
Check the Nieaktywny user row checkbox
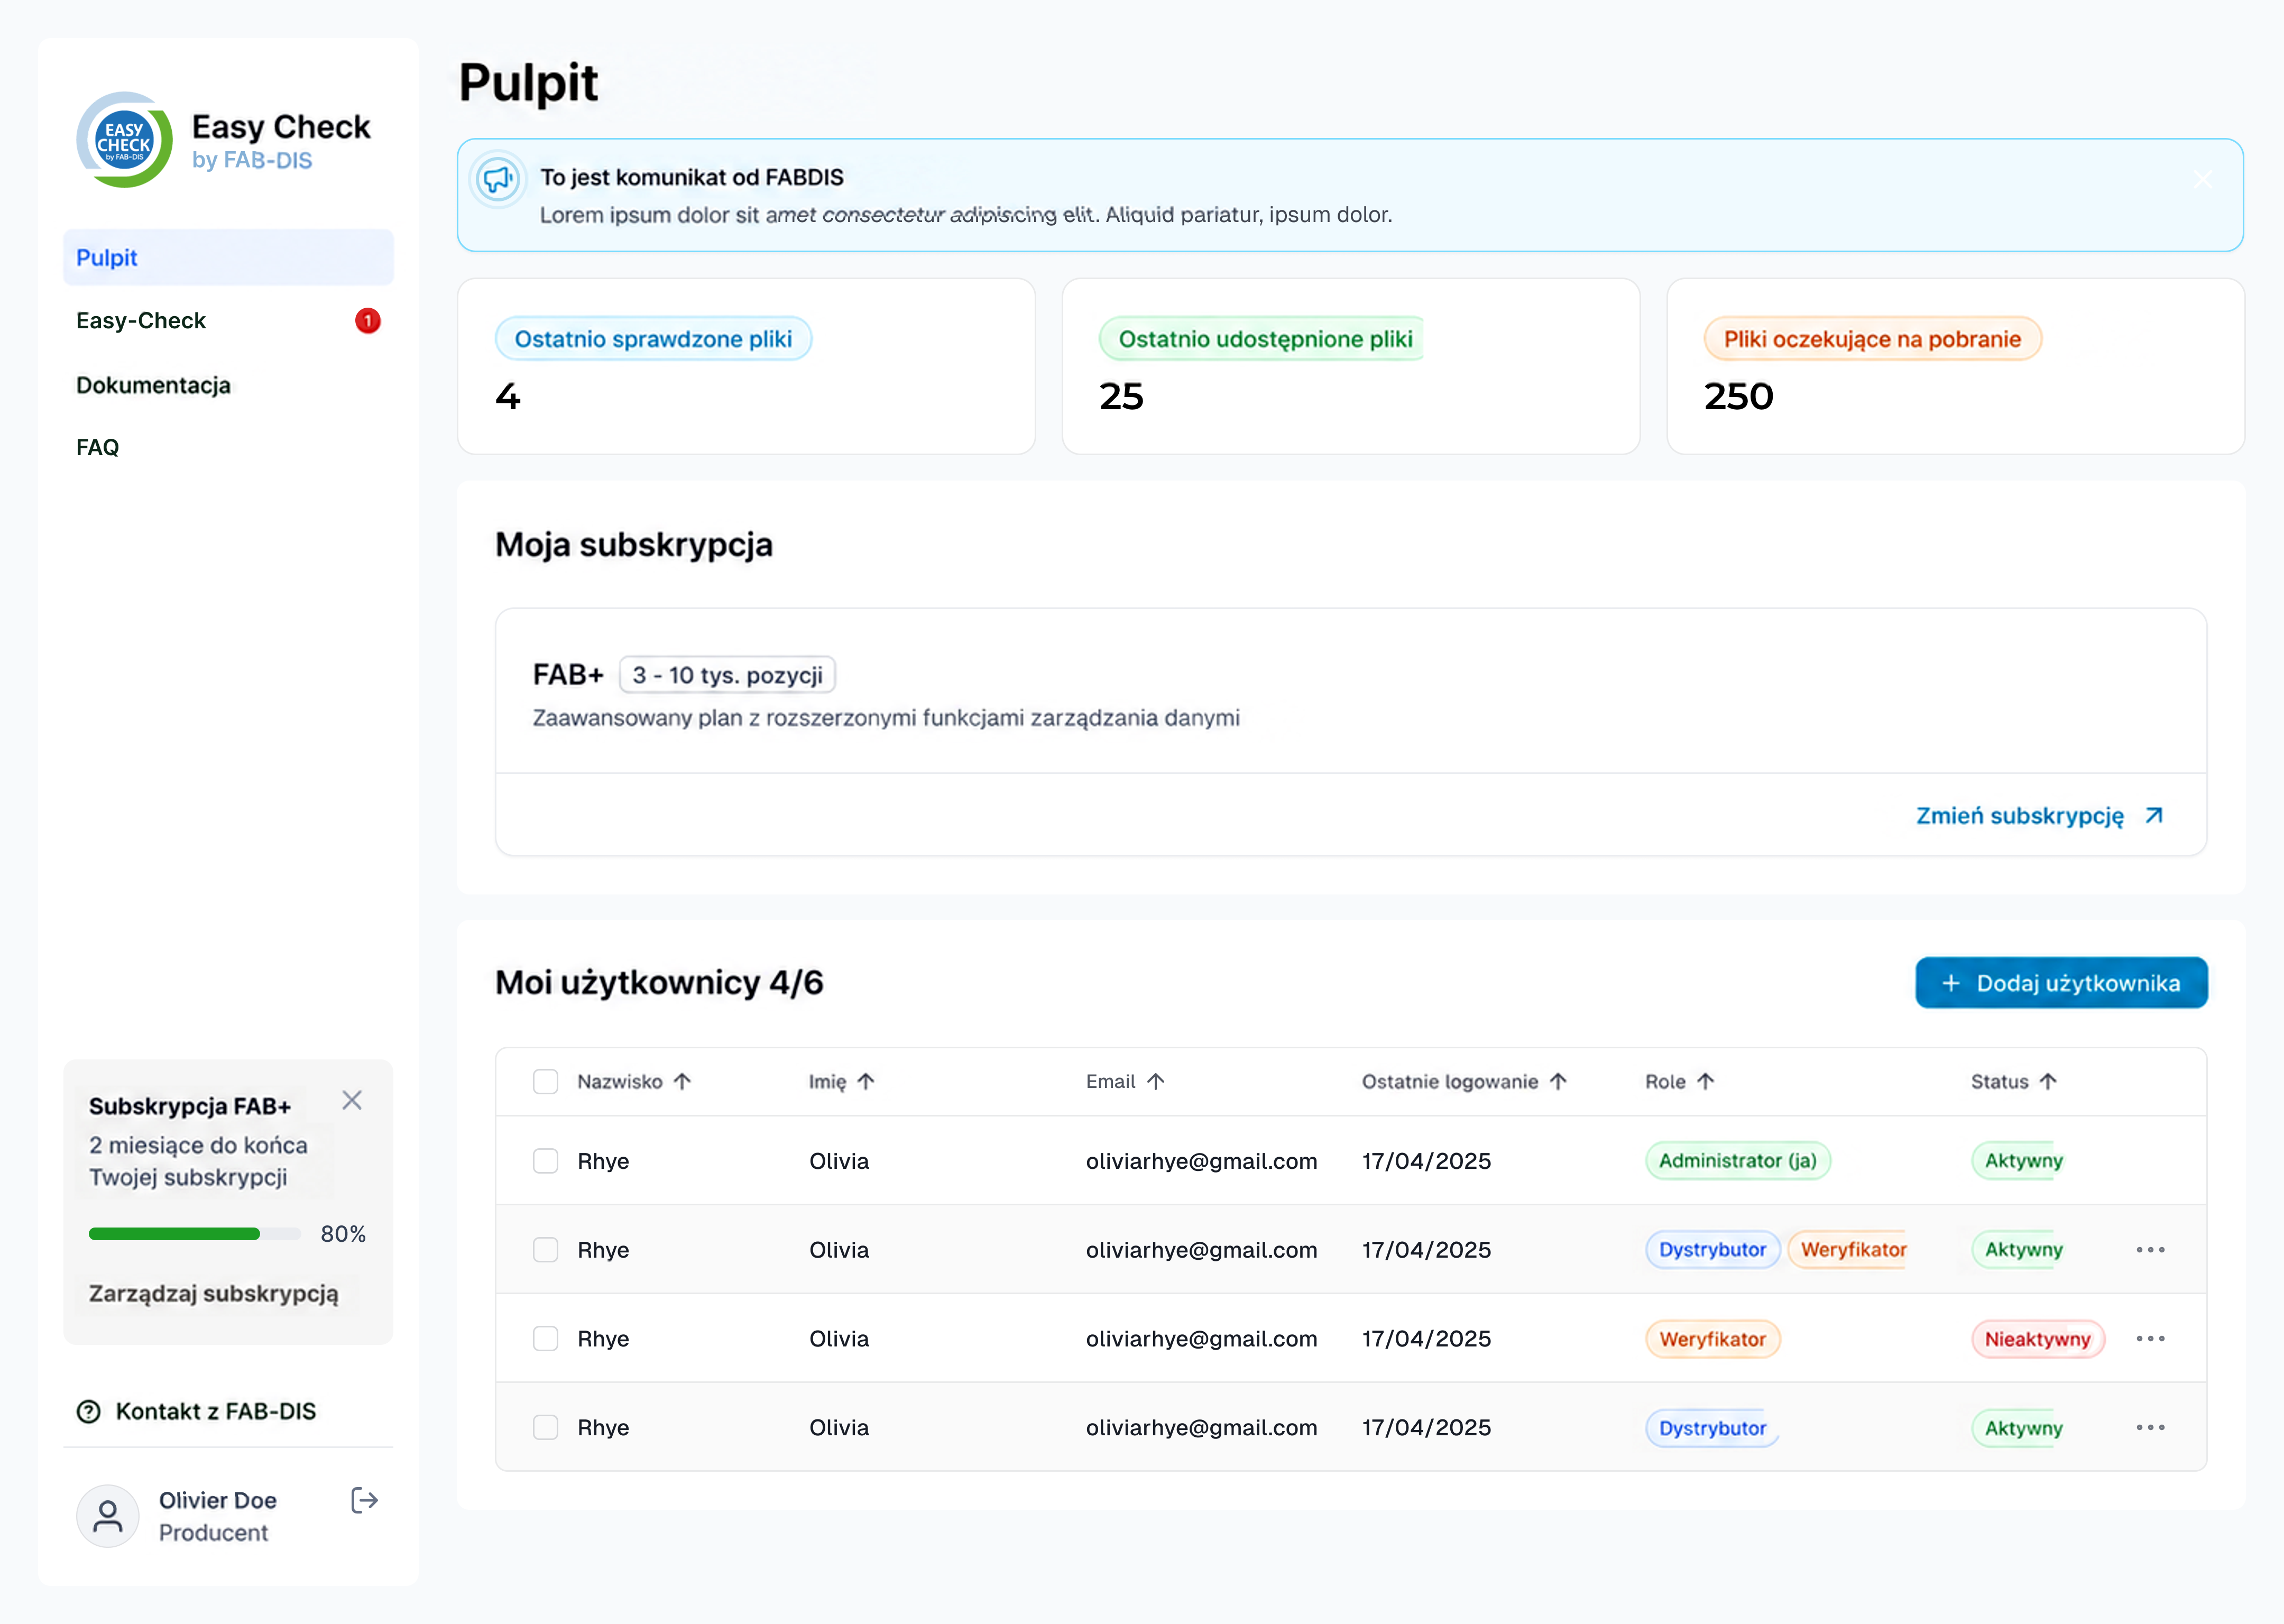click(x=545, y=1338)
